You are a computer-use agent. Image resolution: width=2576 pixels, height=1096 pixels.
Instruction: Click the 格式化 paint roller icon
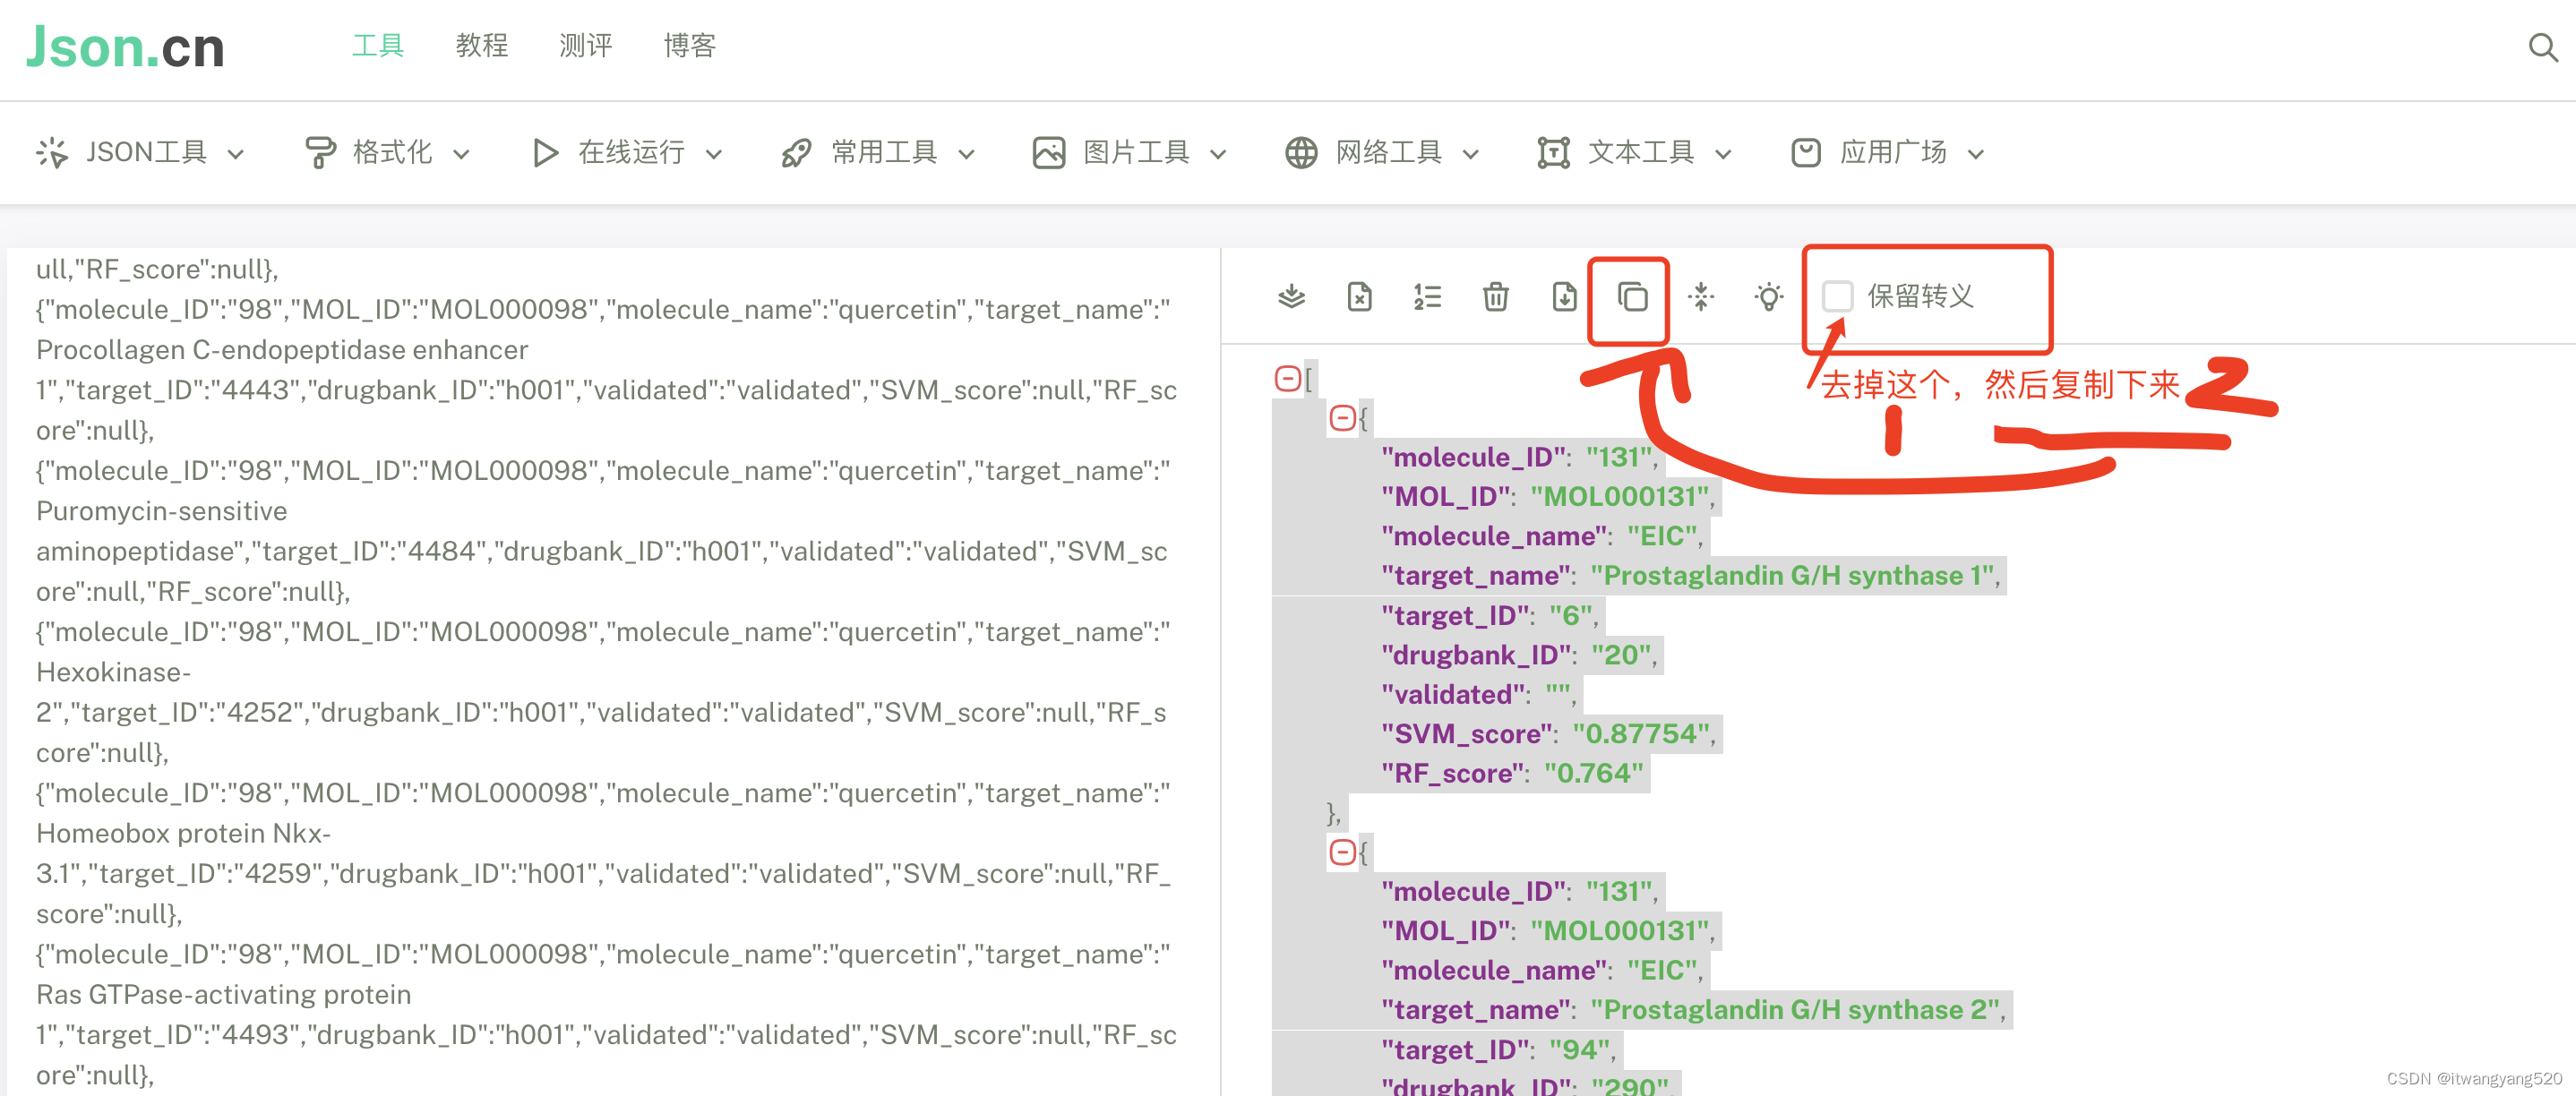click(319, 153)
